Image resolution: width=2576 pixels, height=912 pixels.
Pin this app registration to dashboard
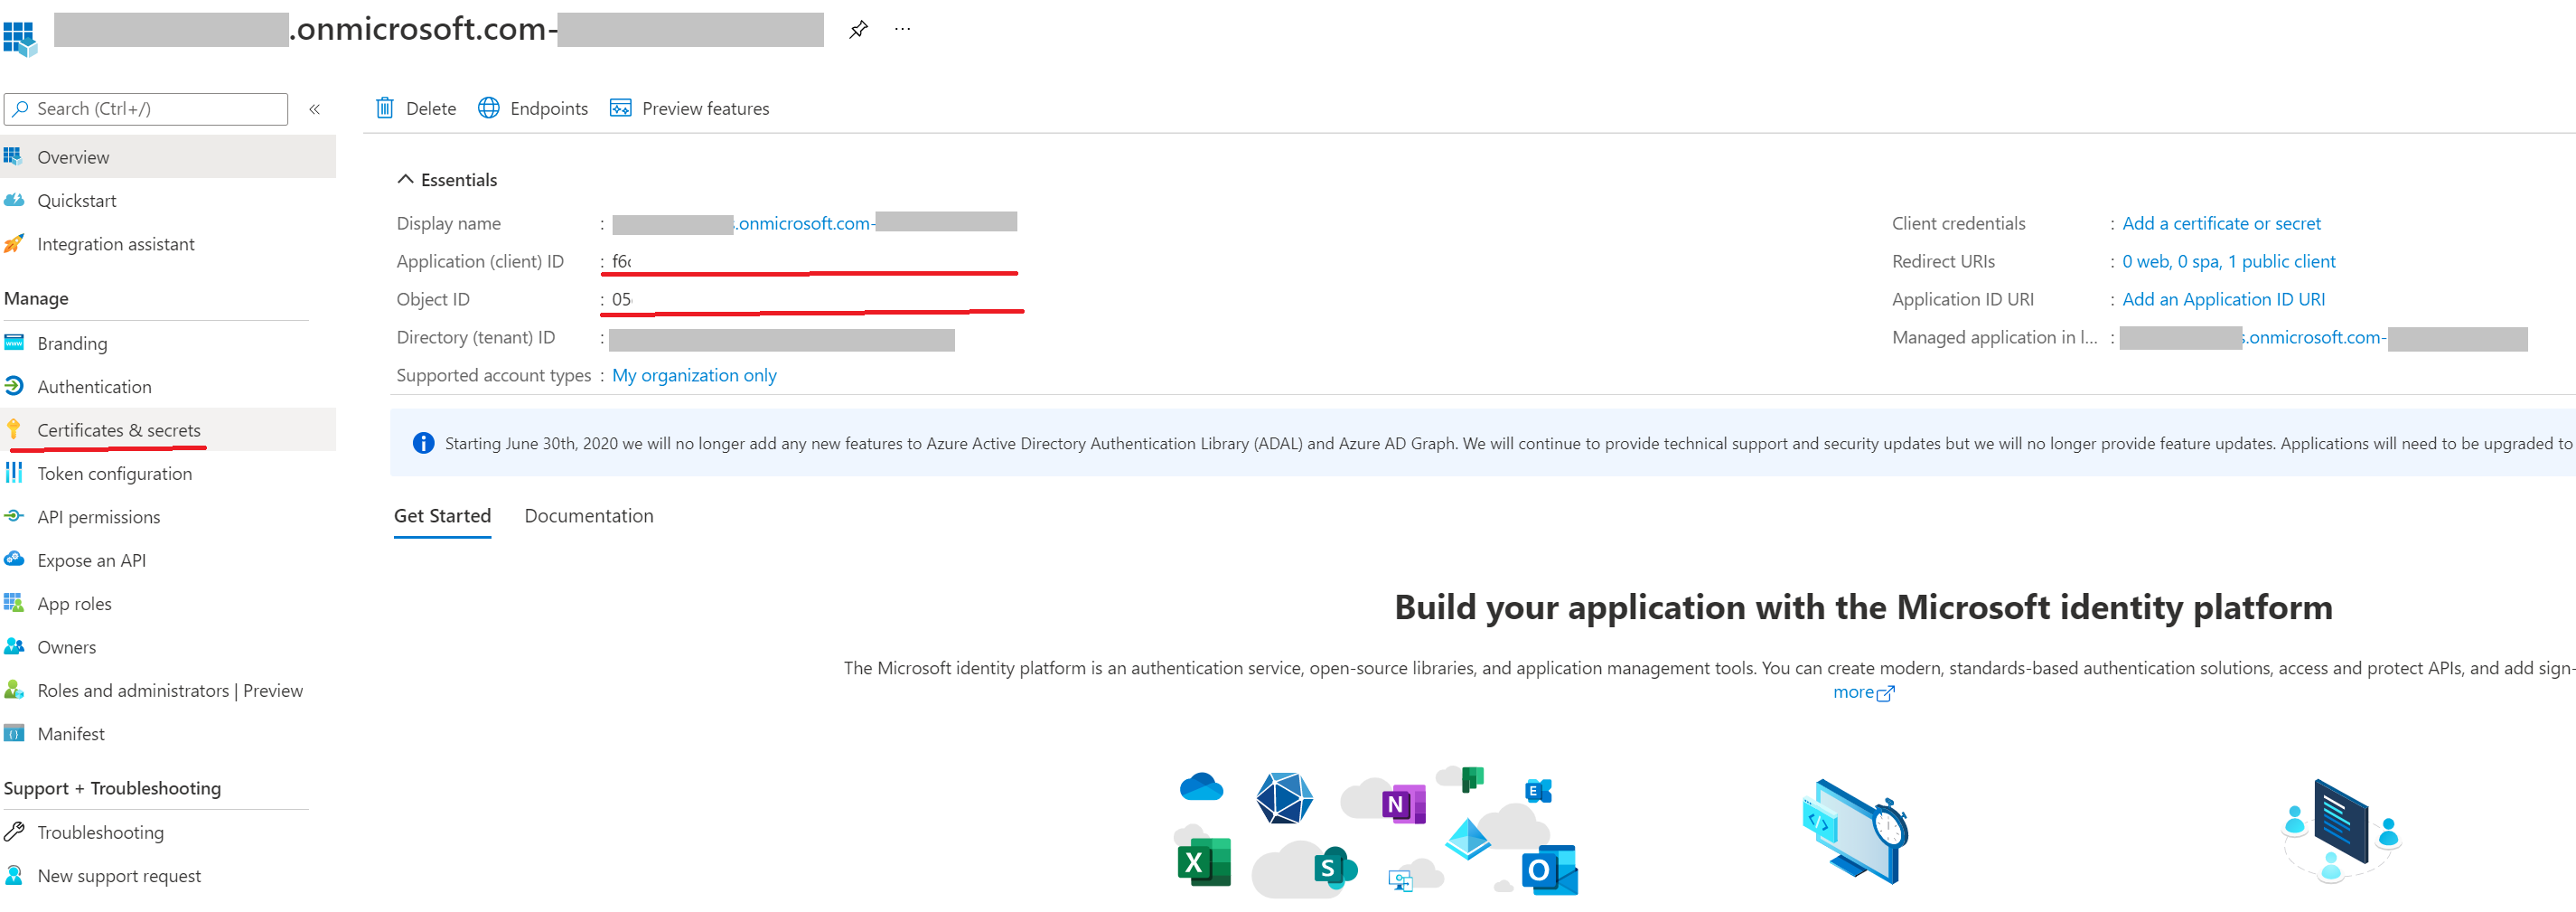(x=858, y=28)
